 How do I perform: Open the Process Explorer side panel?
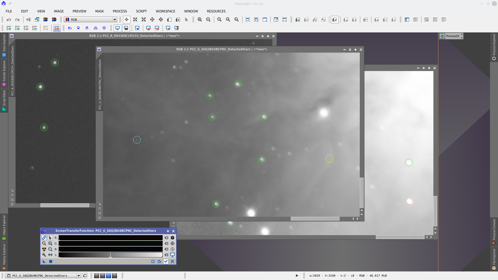click(x=494, y=47)
